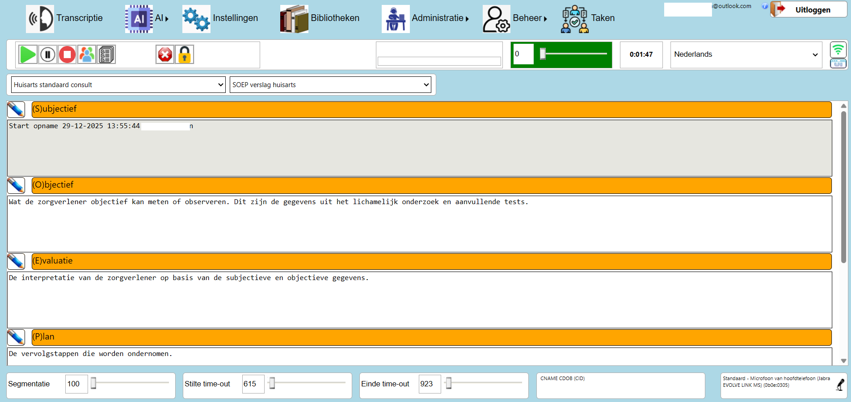Toggle the yellow padlock icon
Image resolution: width=851 pixels, height=402 pixels.
point(185,54)
